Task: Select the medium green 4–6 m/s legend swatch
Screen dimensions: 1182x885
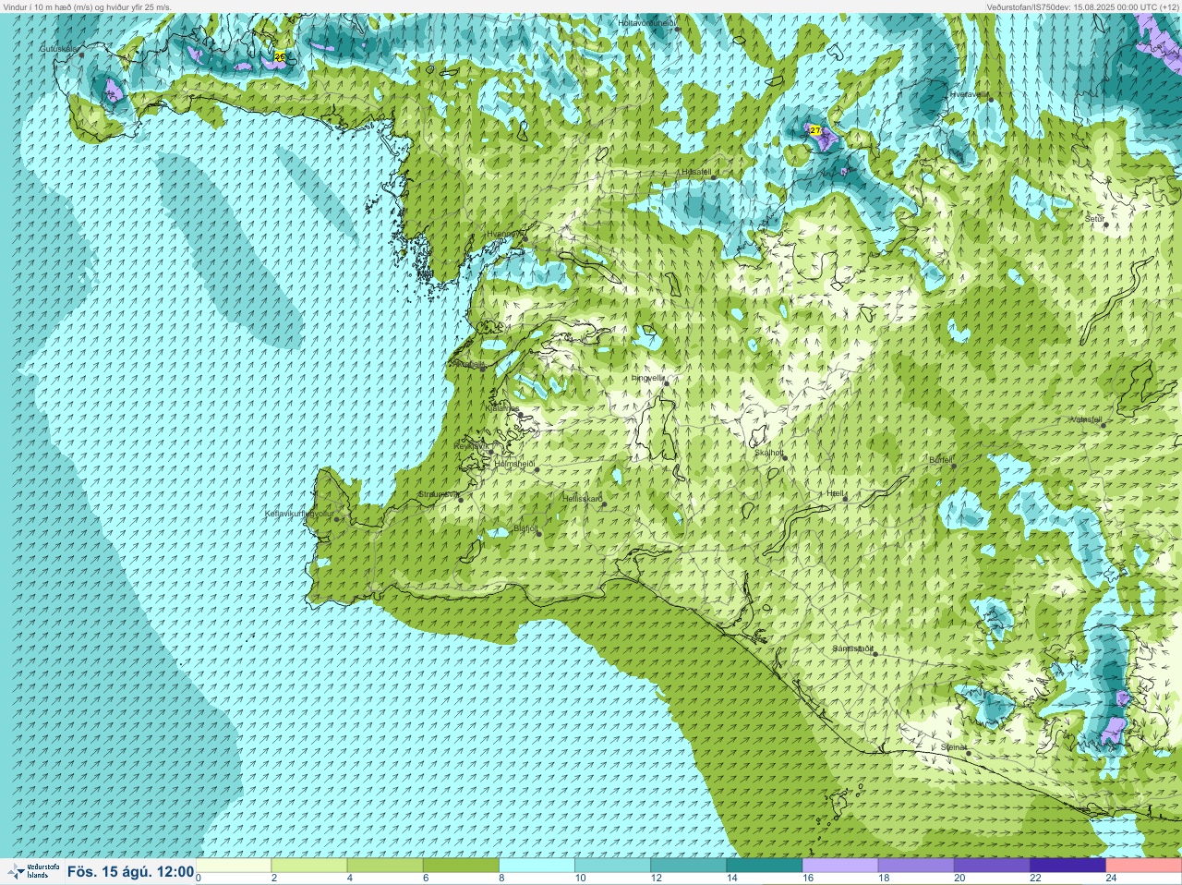Action: (385, 866)
